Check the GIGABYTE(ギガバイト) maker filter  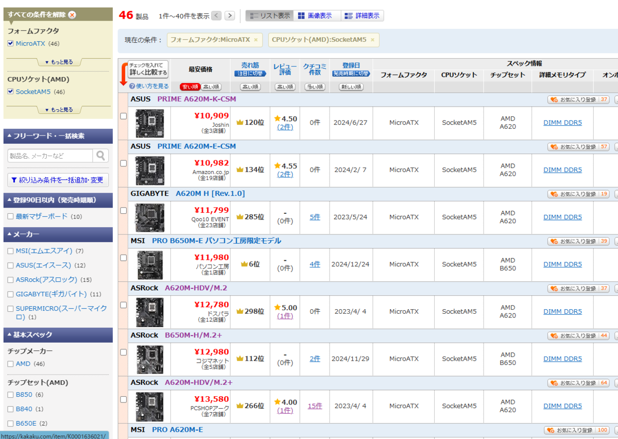tap(10, 294)
